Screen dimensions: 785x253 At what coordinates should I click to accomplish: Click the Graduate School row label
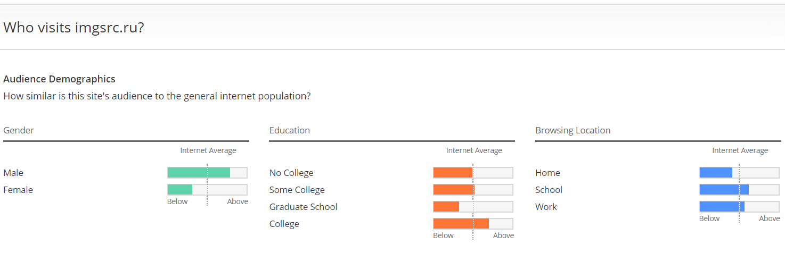coord(304,207)
